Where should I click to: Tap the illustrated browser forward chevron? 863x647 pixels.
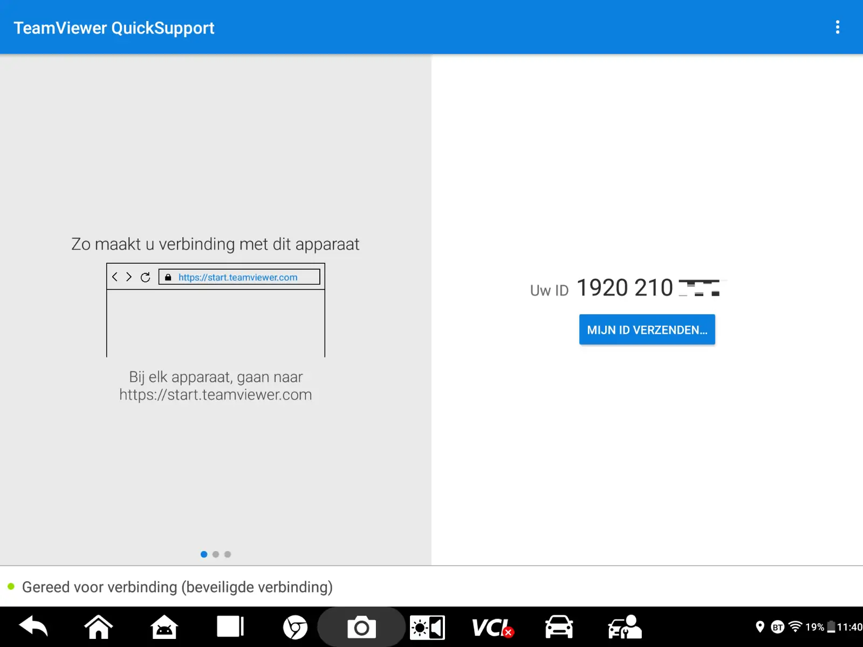[129, 277]
